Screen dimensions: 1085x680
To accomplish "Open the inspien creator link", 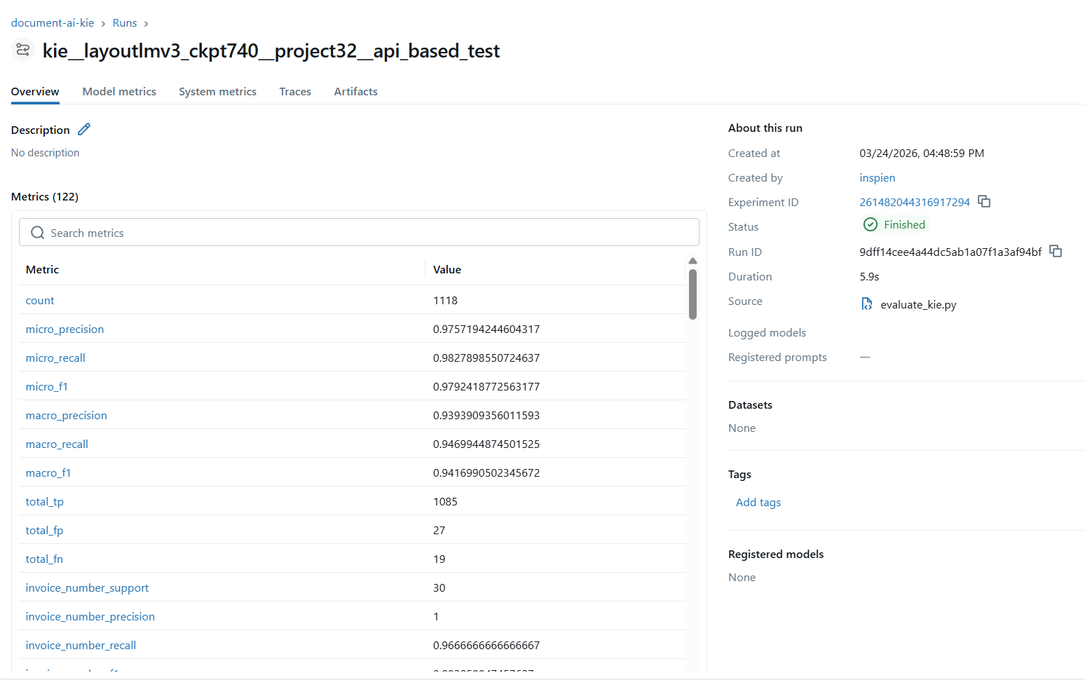I will click(877, 178).
